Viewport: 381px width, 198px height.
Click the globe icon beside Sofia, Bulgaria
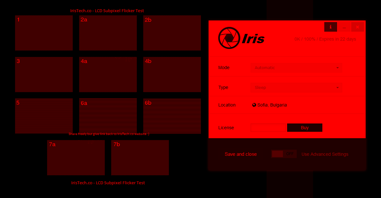pos(254,105)
